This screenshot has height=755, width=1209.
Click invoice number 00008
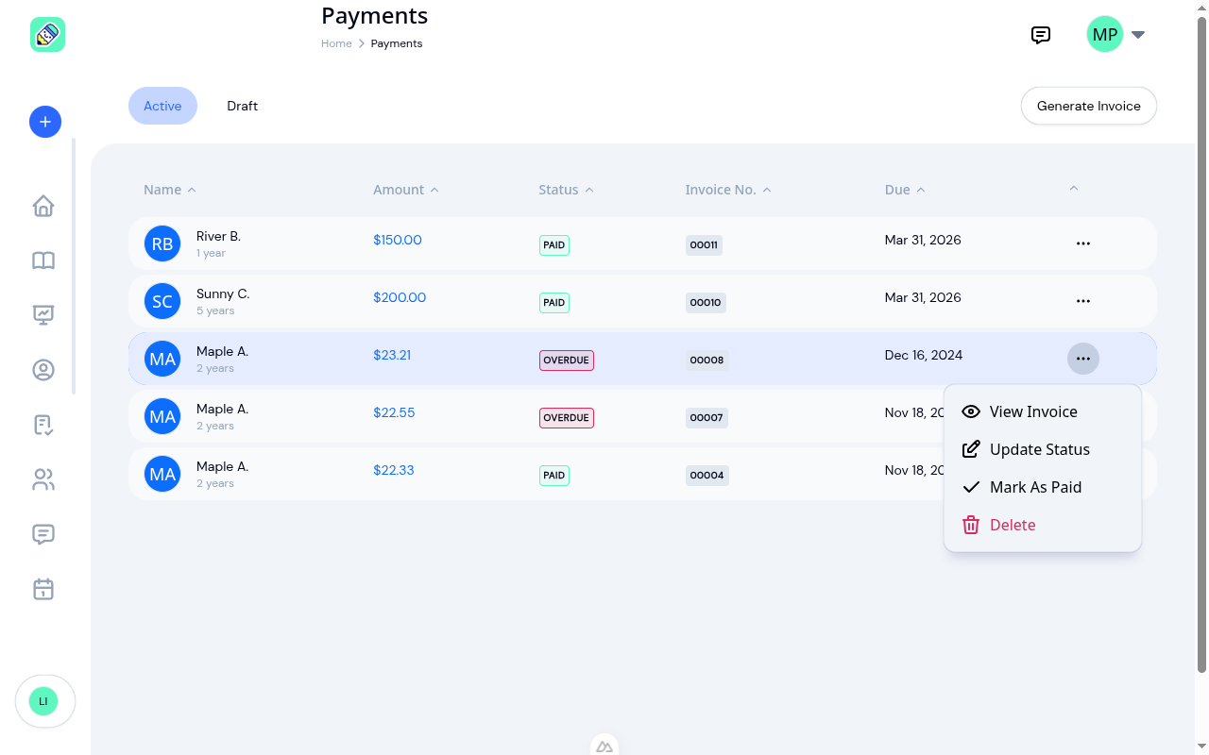click(707, 361)
